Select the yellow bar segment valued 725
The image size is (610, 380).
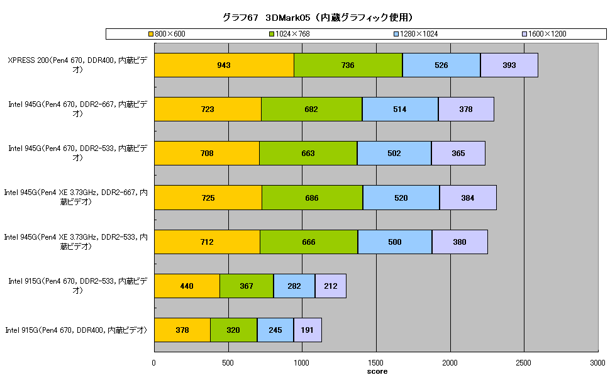tap(208, 198)
